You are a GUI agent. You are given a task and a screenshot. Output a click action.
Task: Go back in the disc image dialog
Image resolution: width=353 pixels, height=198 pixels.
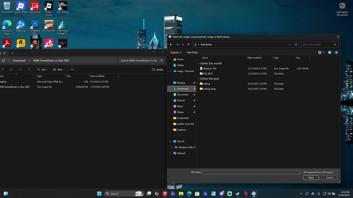pos(171,45)
